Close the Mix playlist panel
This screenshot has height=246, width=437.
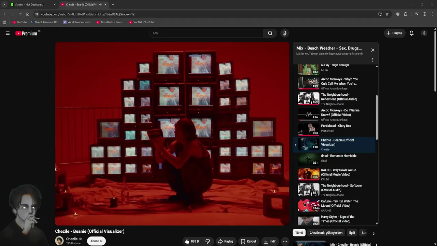click(372, 50)
